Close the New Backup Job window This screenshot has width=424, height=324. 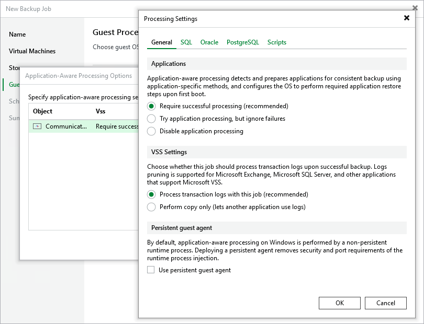pos(415,8)
